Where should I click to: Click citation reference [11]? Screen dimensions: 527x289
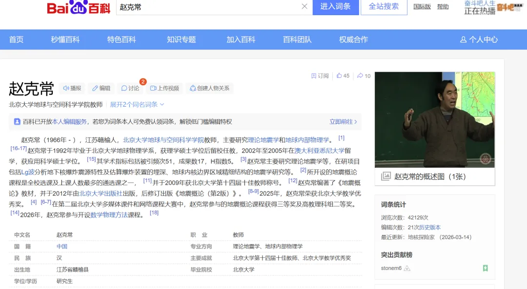click(x=147, y=181)
